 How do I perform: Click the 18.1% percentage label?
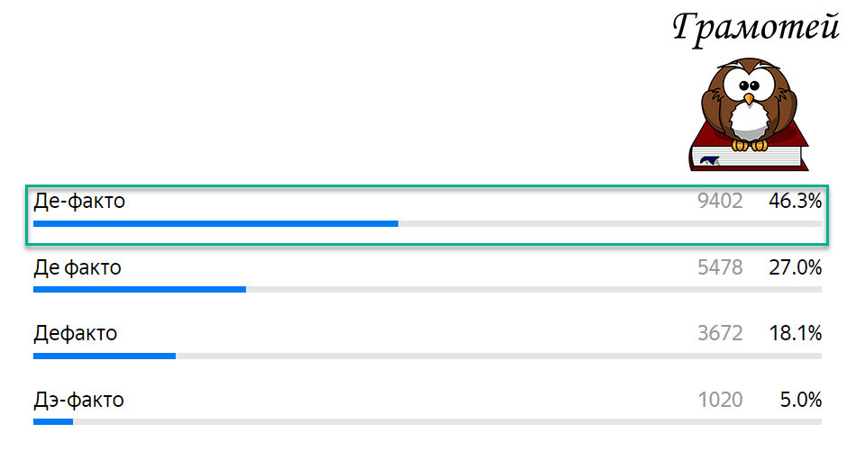795,333
